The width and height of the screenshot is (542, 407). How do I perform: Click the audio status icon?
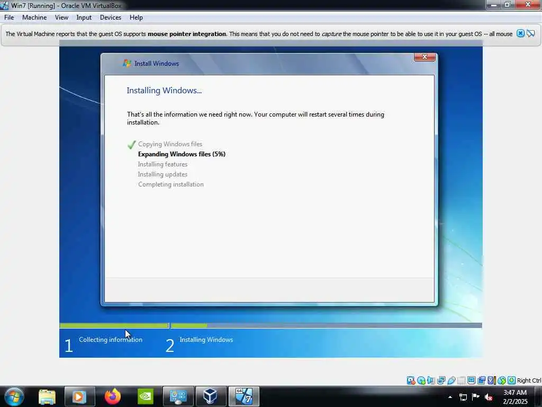(x=431, y=381)
